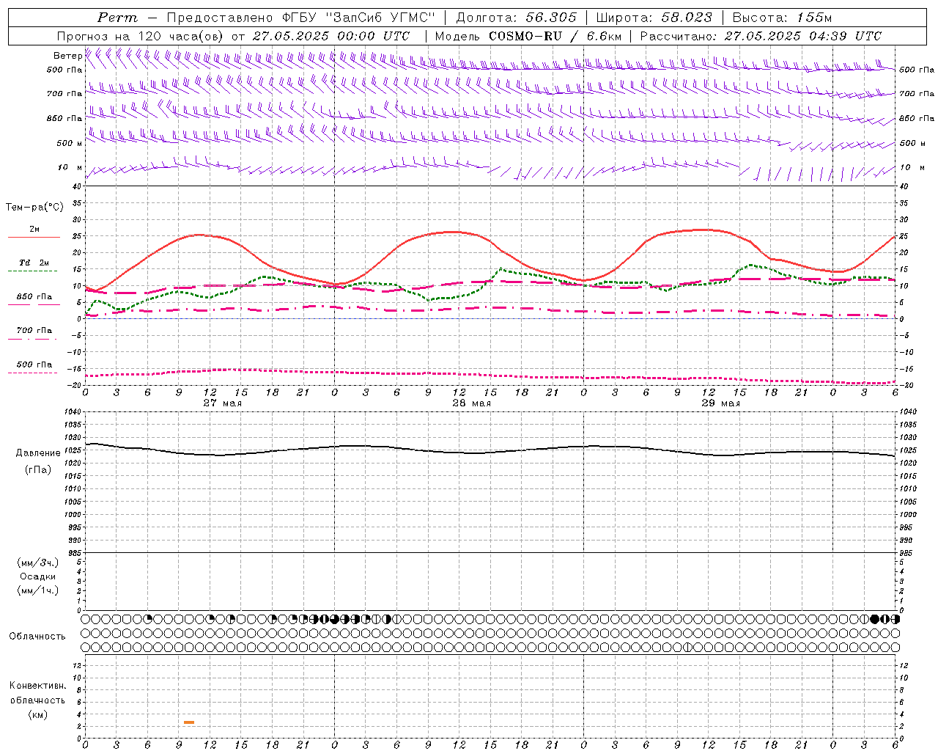This screenshot has height=751, width=938.
Task: Click the "Рассчитано: 27.05.2025 04:39 UTC" timestamp
Action: (761, 36)
